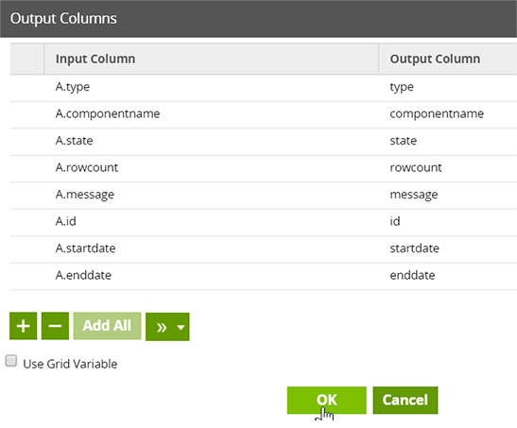
Task: Select the A.rowcount input cell
Action: (211, 168)
